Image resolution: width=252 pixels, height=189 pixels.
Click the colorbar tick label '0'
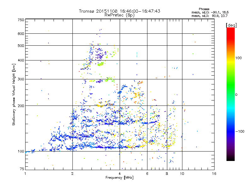[236, 95]
